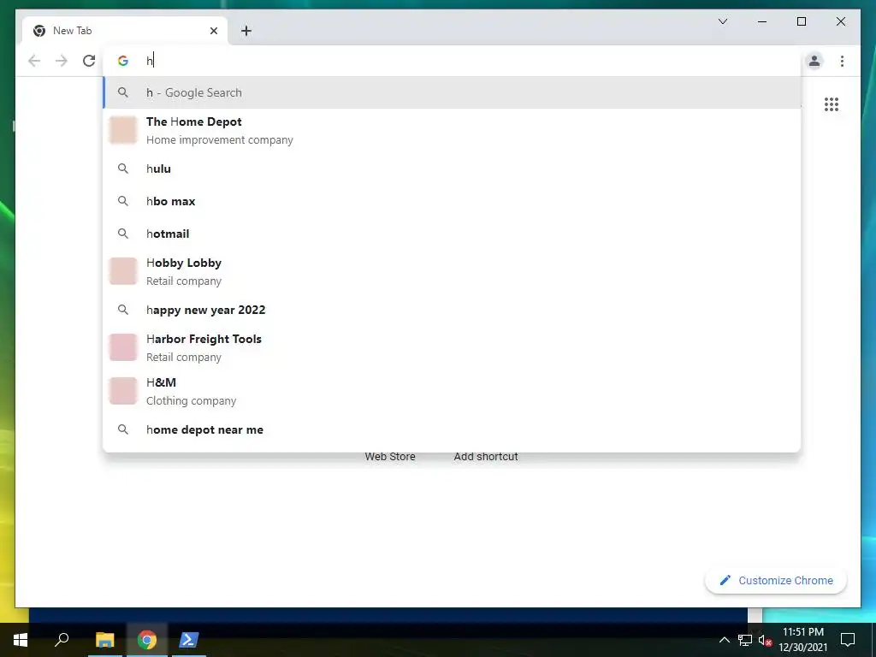Select the hotmail suggestion
The height and width of the screenshot is (657, 876).
click(452, 234)
